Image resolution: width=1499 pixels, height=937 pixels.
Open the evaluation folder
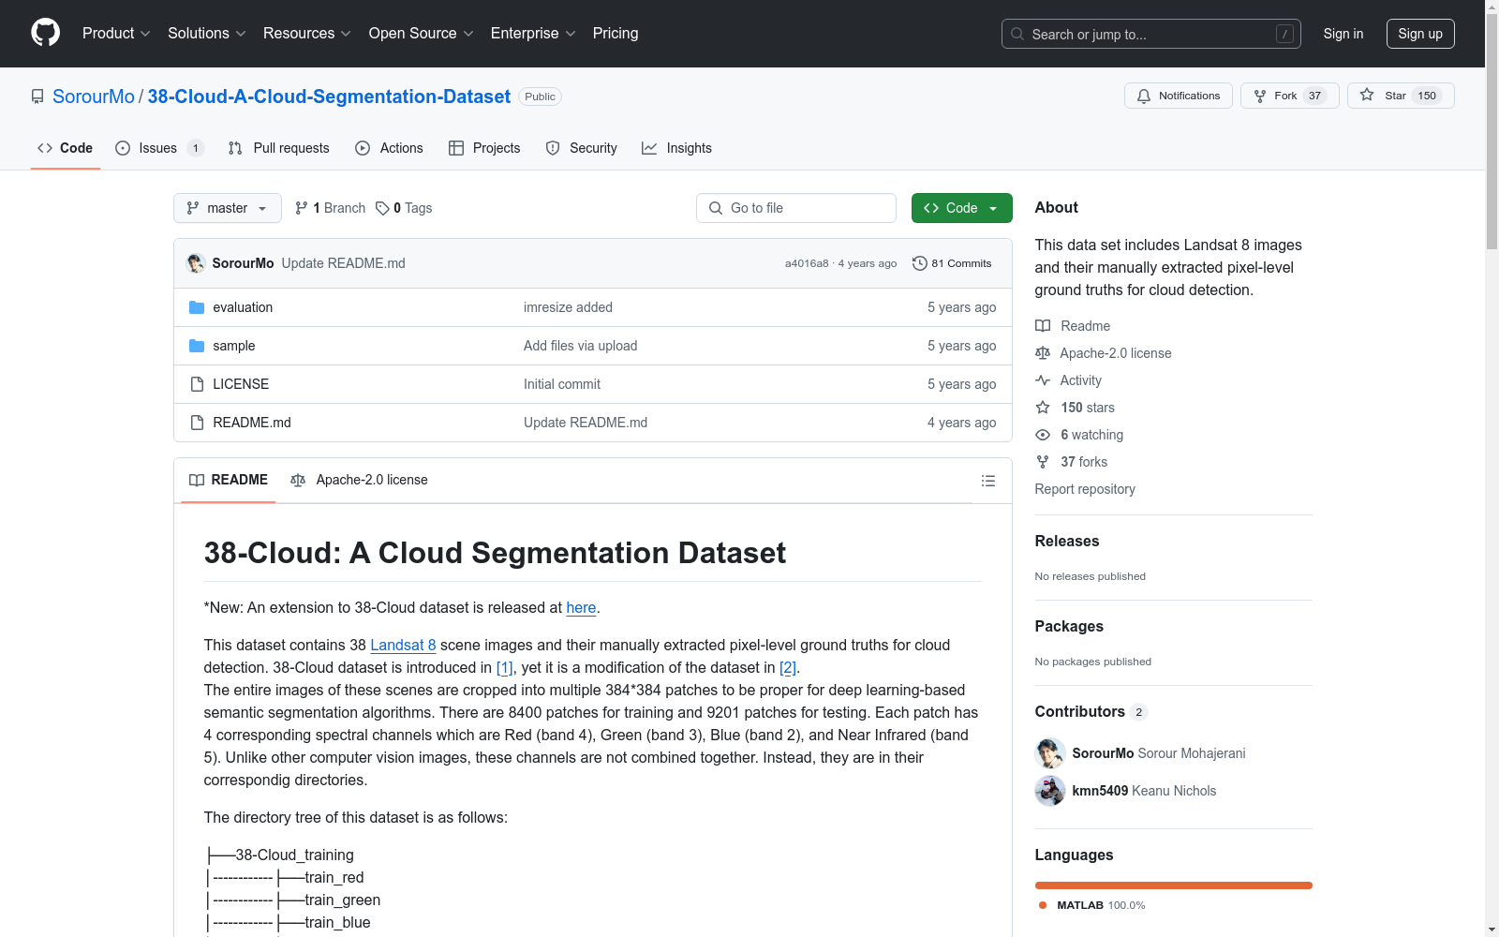pyautogui.click(x=243, y=307)
